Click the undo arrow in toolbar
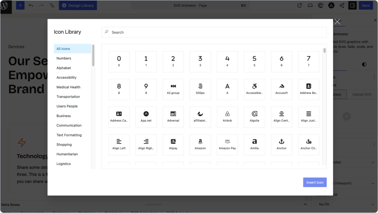The image size is (378, 213). (31, 5)
